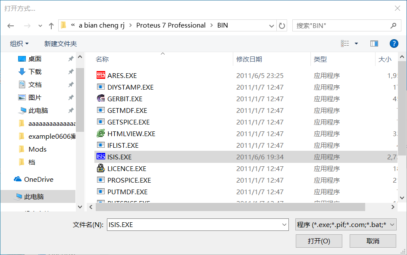
Task: Click the horizontal scrollbar thumb
Action: pyautogui.click(x=230, y=207)
